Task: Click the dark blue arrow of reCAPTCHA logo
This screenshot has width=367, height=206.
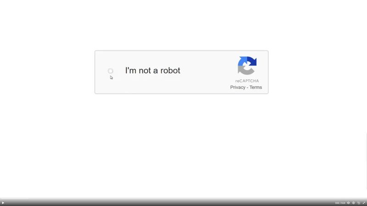Action: (x=252, y=61)
